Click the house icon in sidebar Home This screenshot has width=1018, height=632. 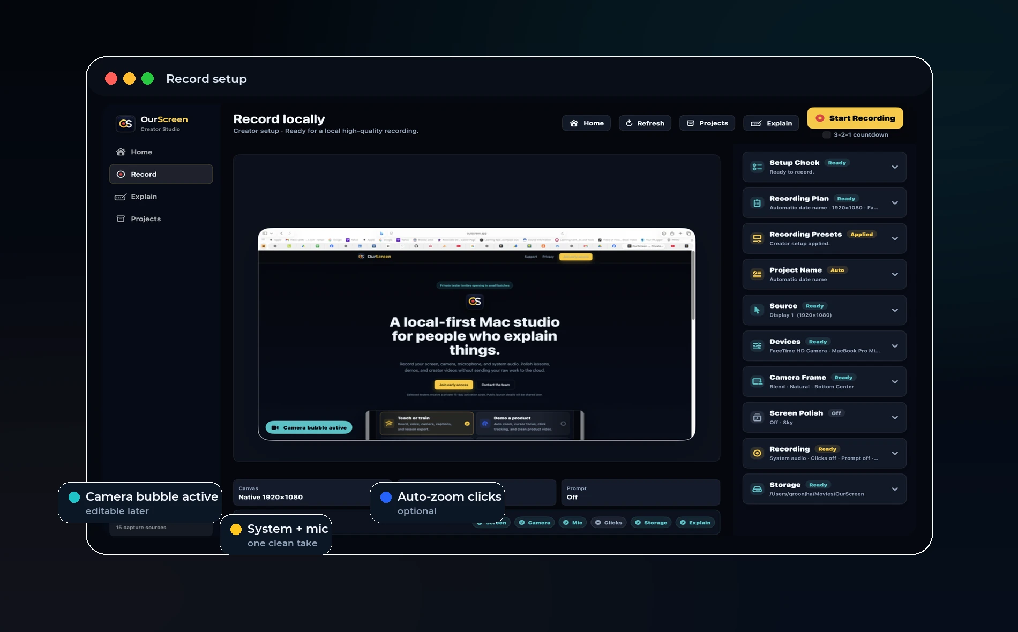(x=121, y=152)
